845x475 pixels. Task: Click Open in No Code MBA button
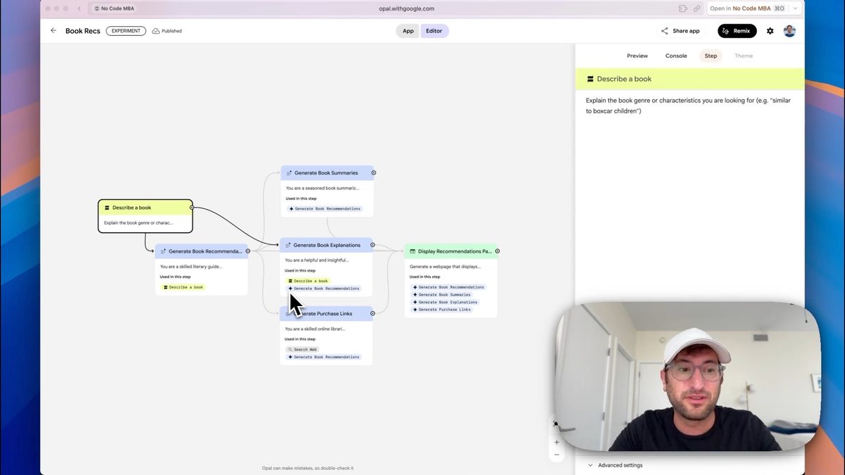(747, 8)
